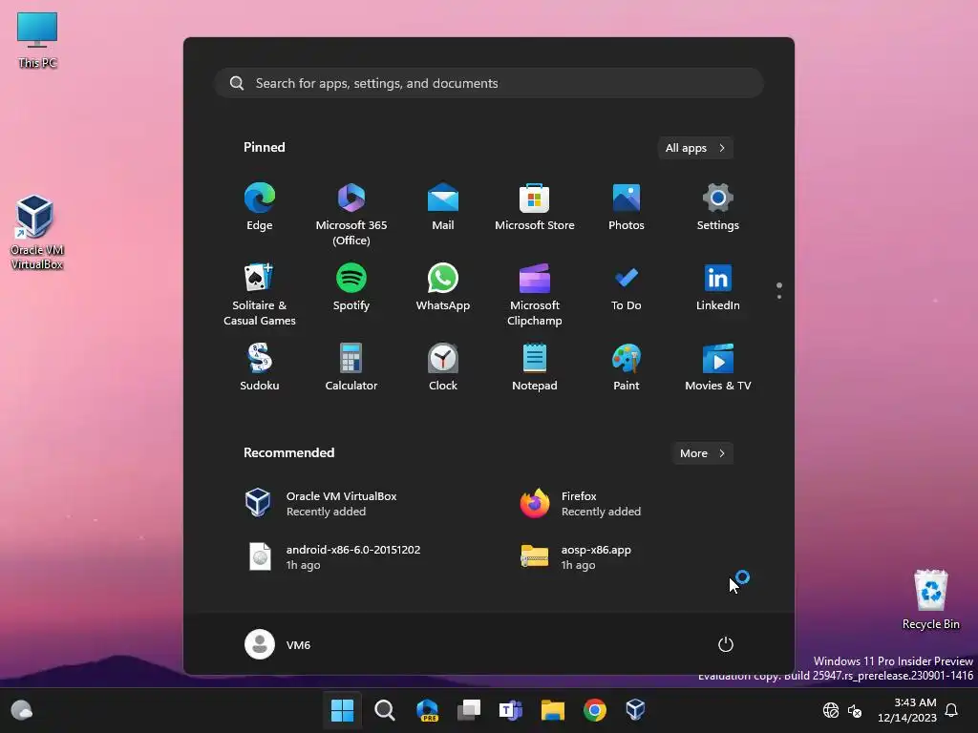Open taskbar Search
This screenshot has width=978, height=733.
tap(384, 710)
